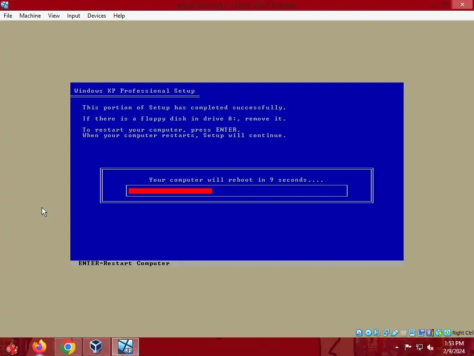Click 'This portion of Setup has completed' line

(x=184, y=108)
